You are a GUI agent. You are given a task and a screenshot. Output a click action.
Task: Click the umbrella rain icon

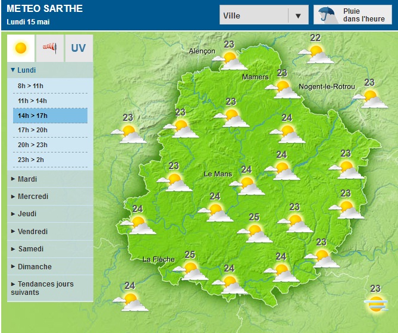click(325, 14)
